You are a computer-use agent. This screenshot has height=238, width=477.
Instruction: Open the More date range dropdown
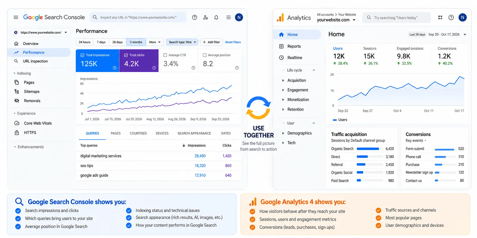(x=155, y=42)
